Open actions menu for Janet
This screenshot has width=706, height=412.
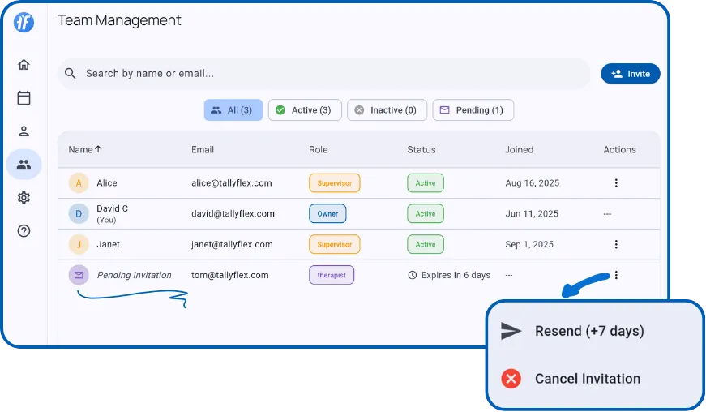click(616, 244)
